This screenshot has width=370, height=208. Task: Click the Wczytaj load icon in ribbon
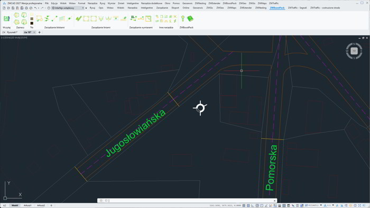click(6, 19)
